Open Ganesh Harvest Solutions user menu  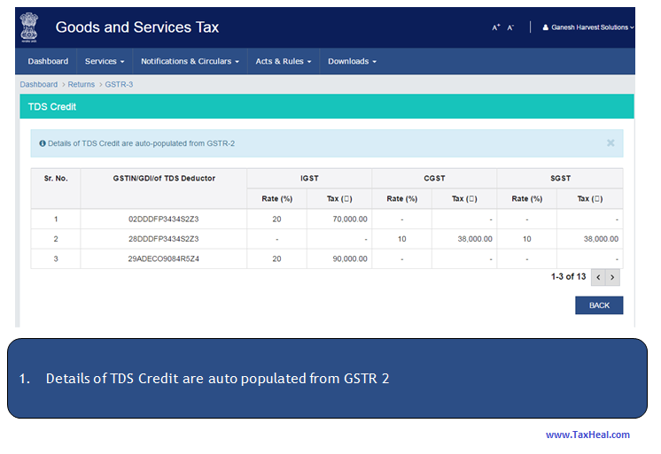click(x=588, y=27)
